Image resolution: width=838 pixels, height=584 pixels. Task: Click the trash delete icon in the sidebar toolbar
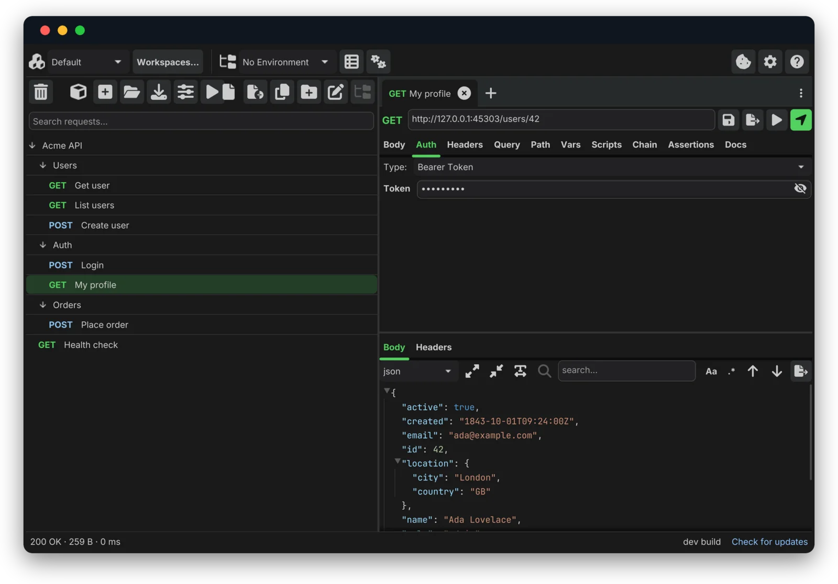click(x=41, y=92)
